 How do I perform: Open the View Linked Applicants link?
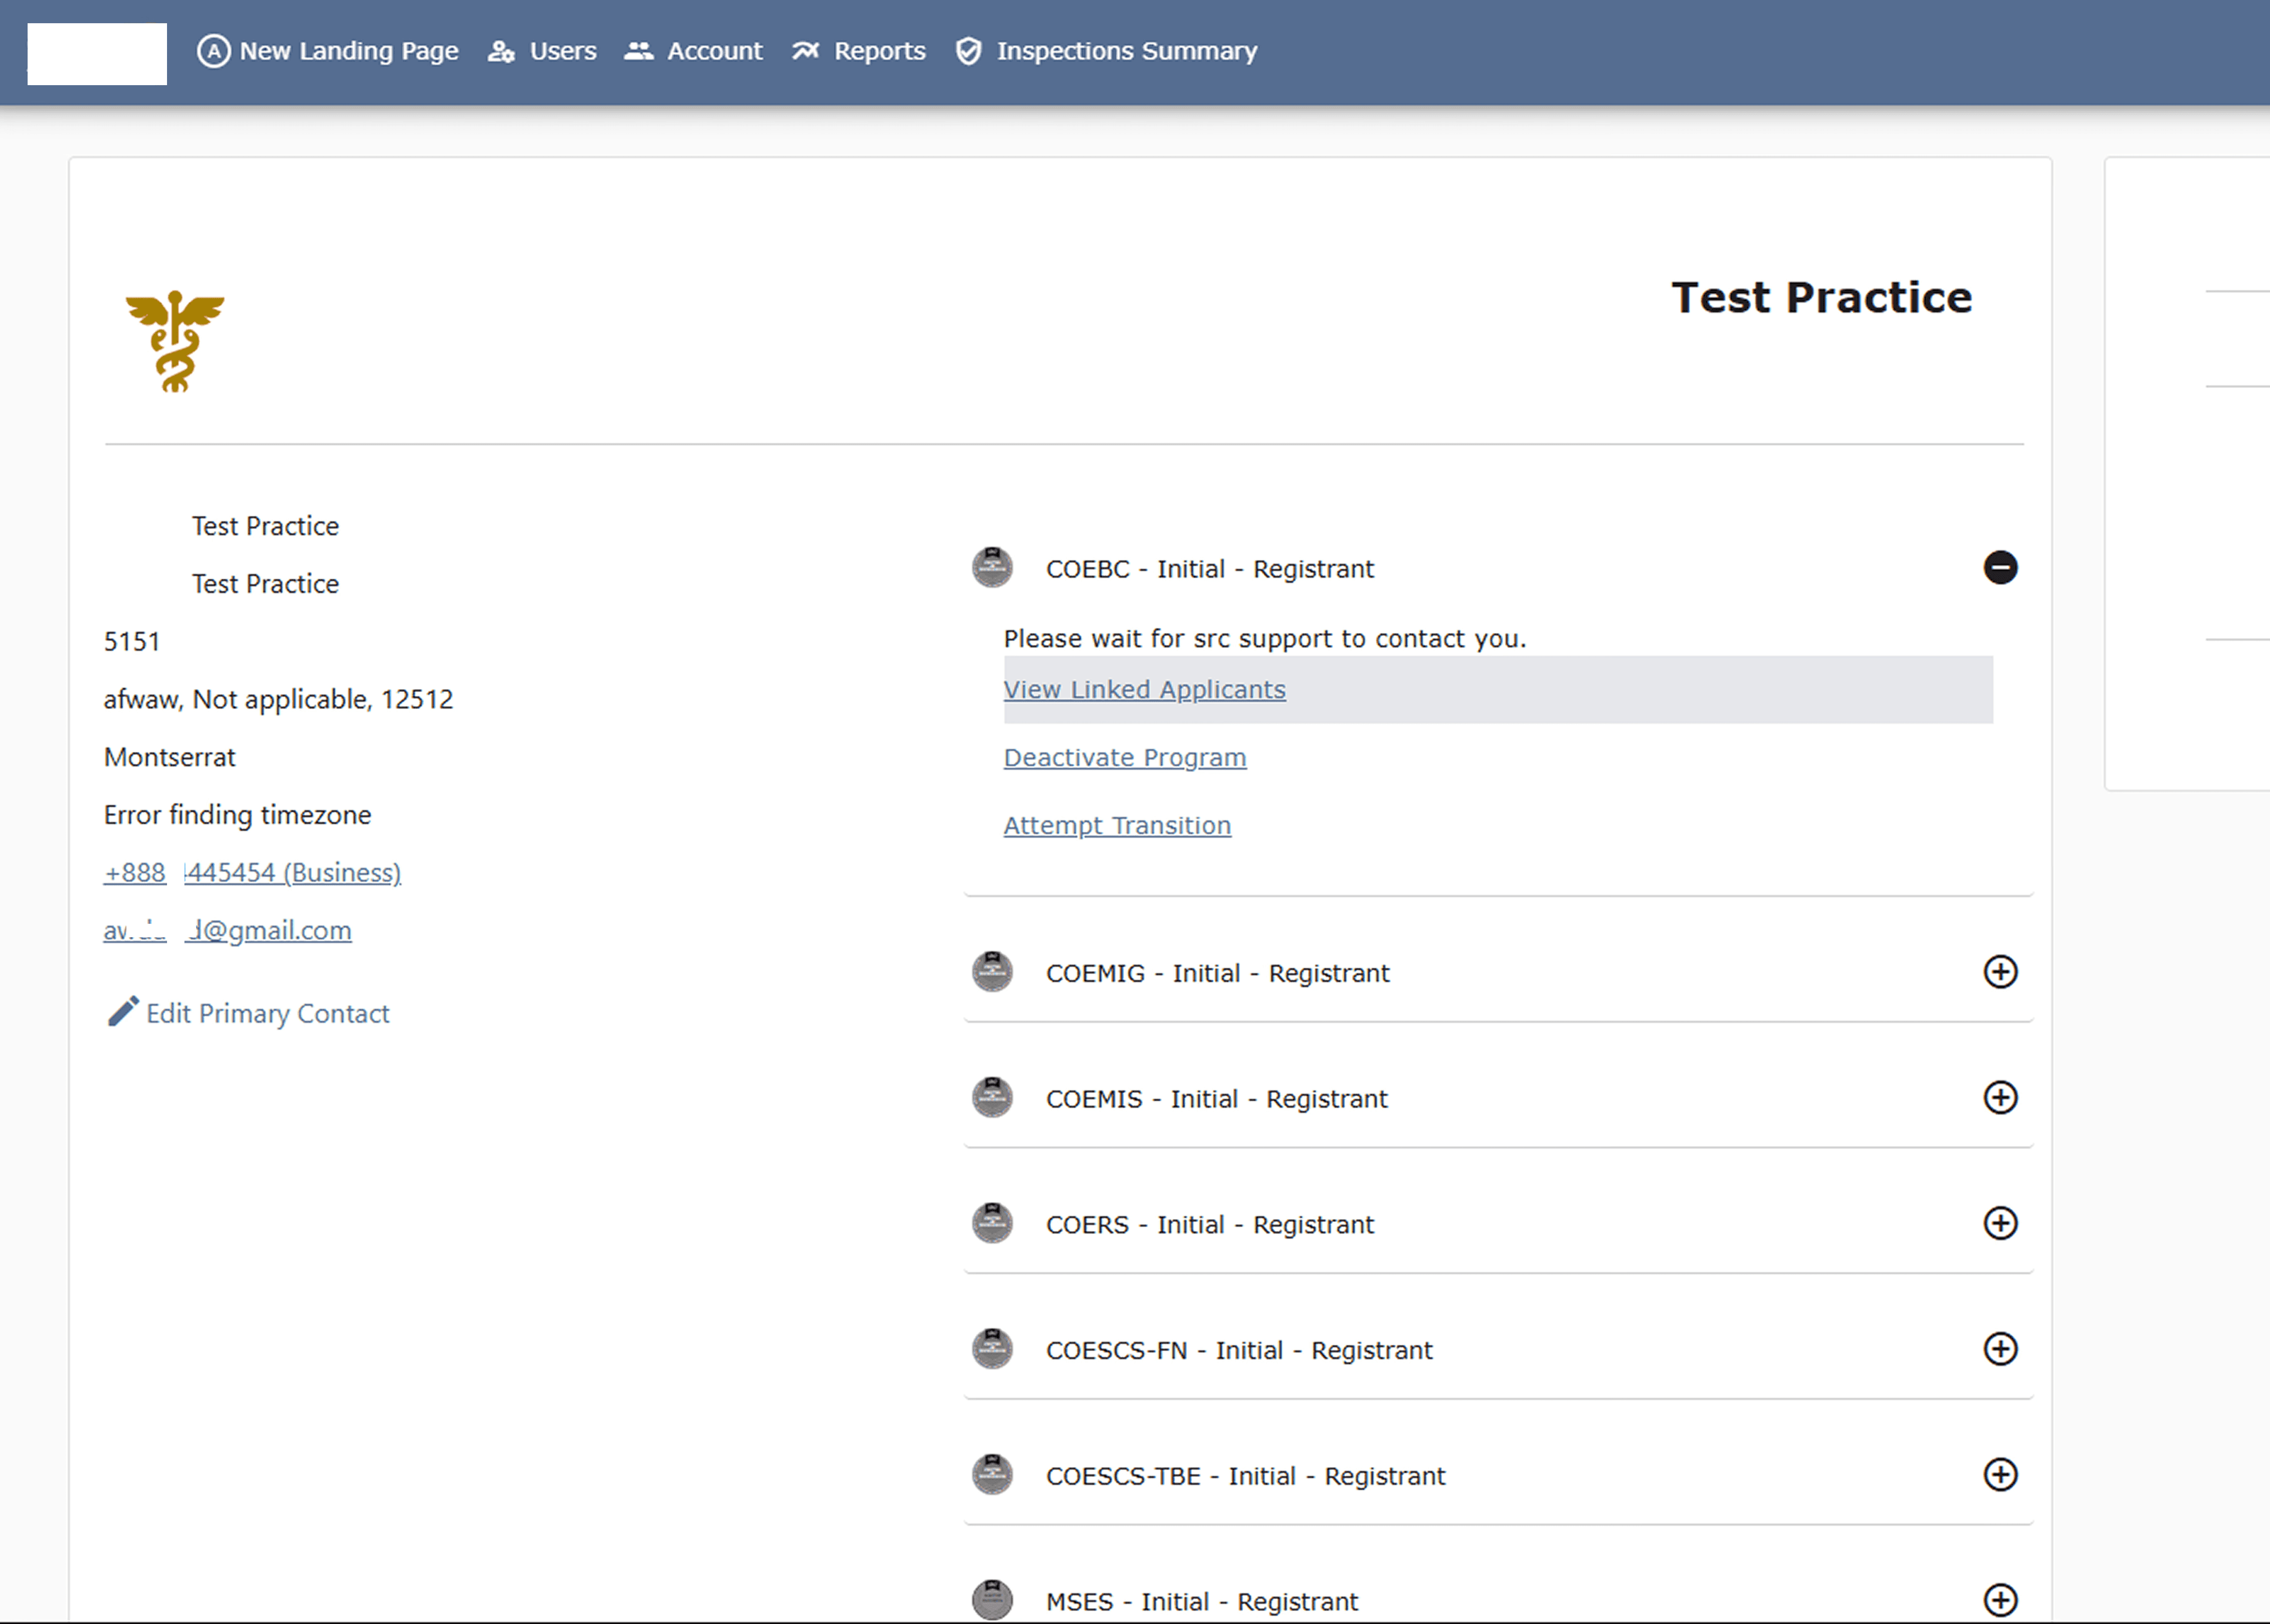click(1143, 690)
